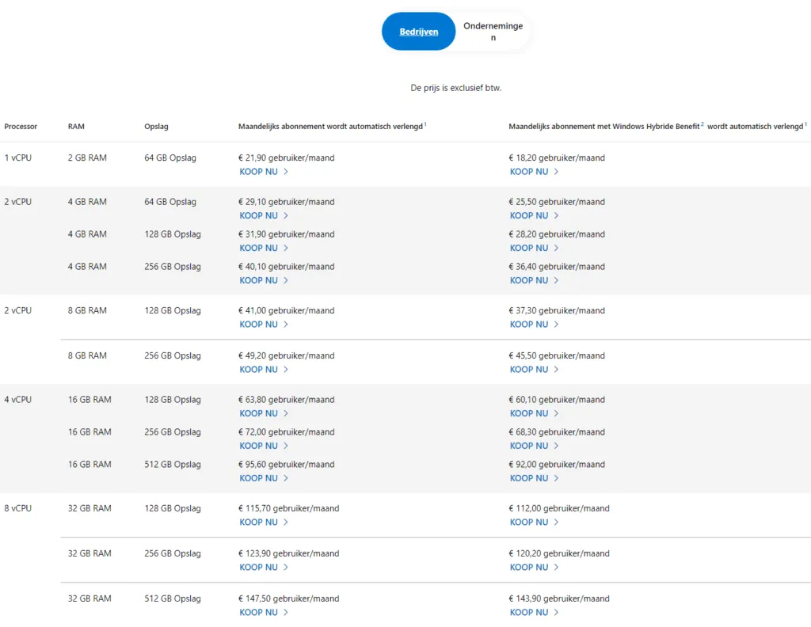Click the chevron arrow beside KOOP NU for €63,80
Screen dimensions: 811x627
click(x=286, y=413)
